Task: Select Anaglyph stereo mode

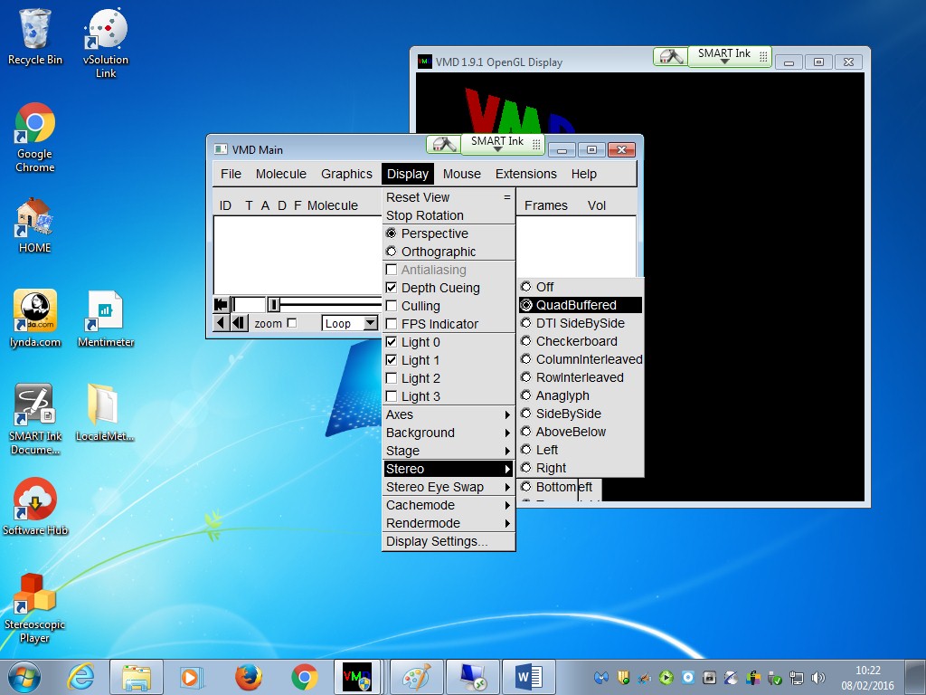Action: pyautogui.click(x=562, y=395)
